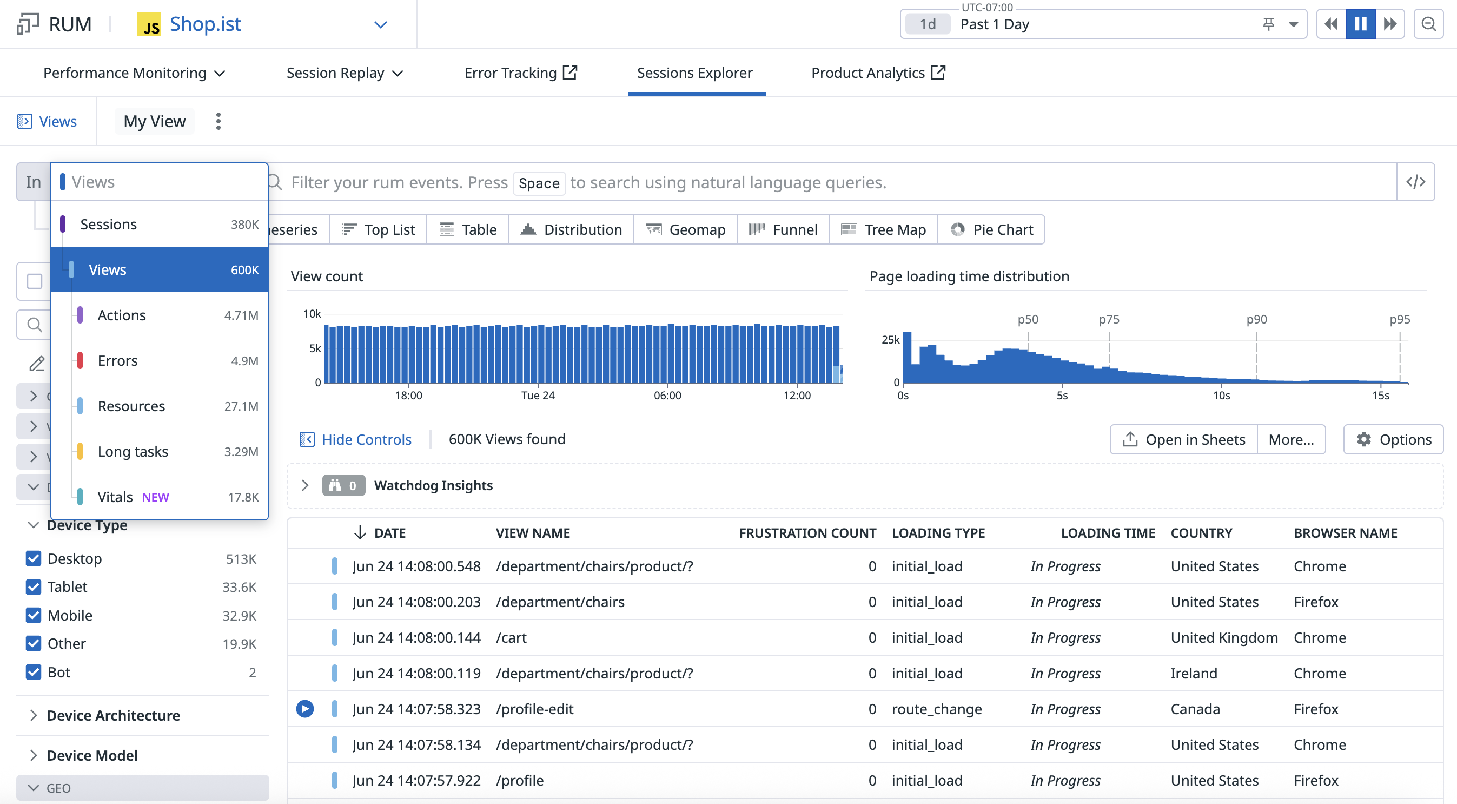Open the /cart view row

pos(865,638)
